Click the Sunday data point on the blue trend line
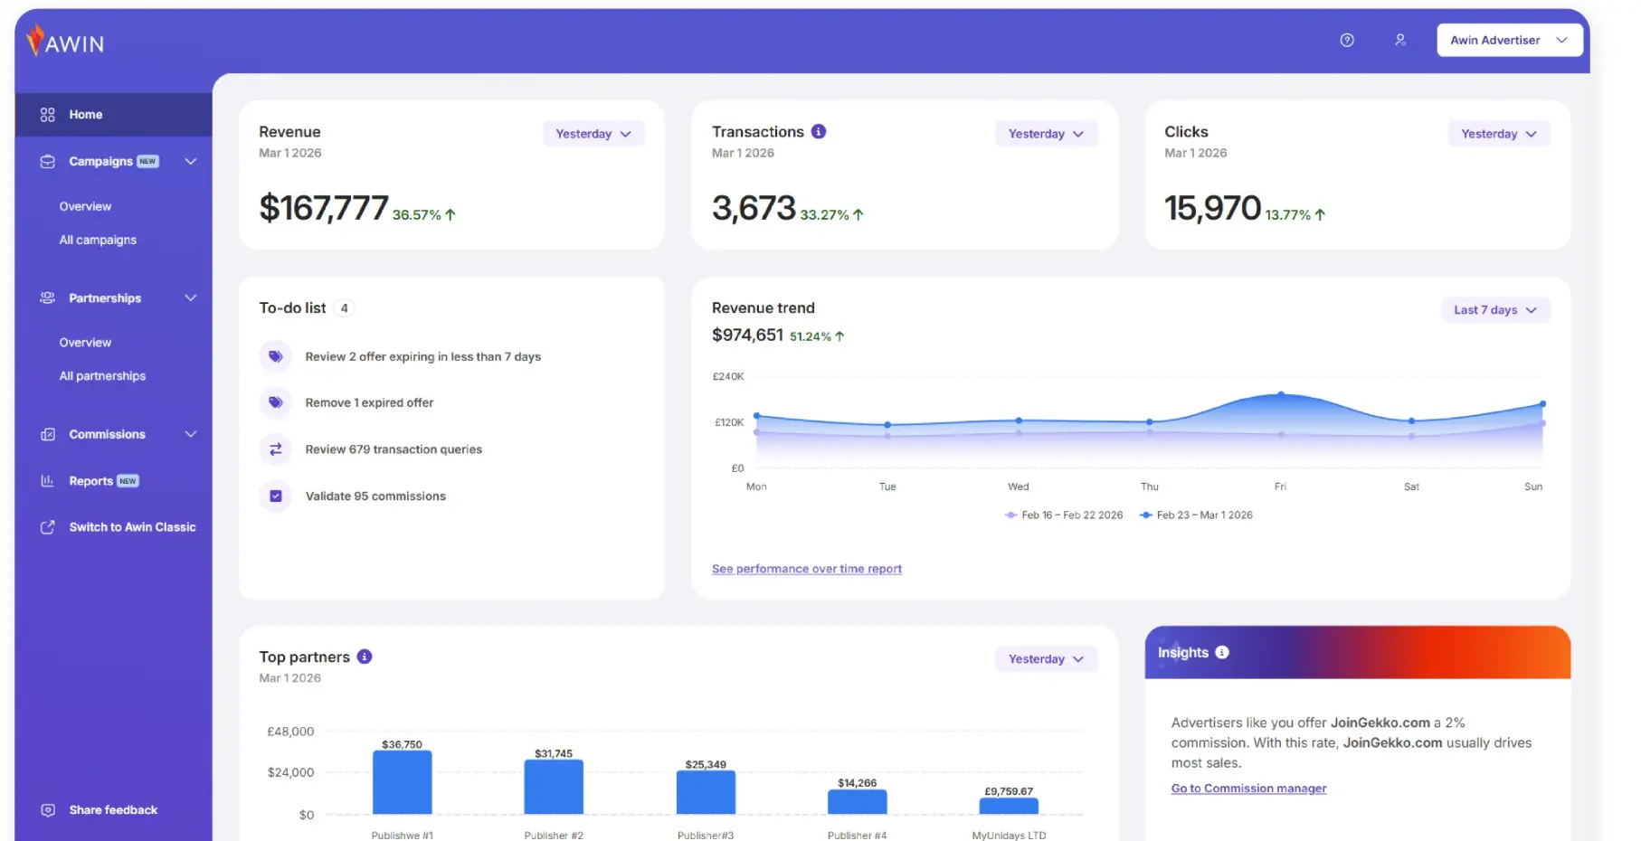1641x841 pixels. pos(1542,404)
